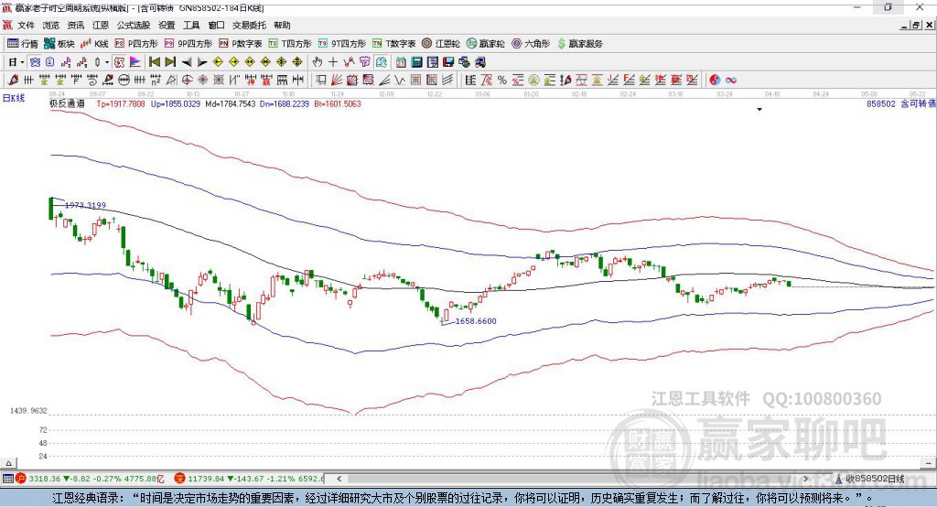Open the 工具 menu
Viewport: 937px width, 507px height.
(191, 25)
